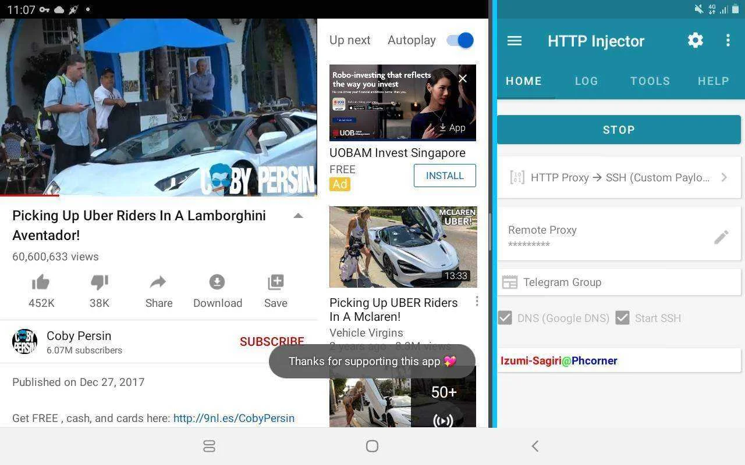Open UOBAM ad banner image
The image size is (745, 465).
(x=403, y=102)
